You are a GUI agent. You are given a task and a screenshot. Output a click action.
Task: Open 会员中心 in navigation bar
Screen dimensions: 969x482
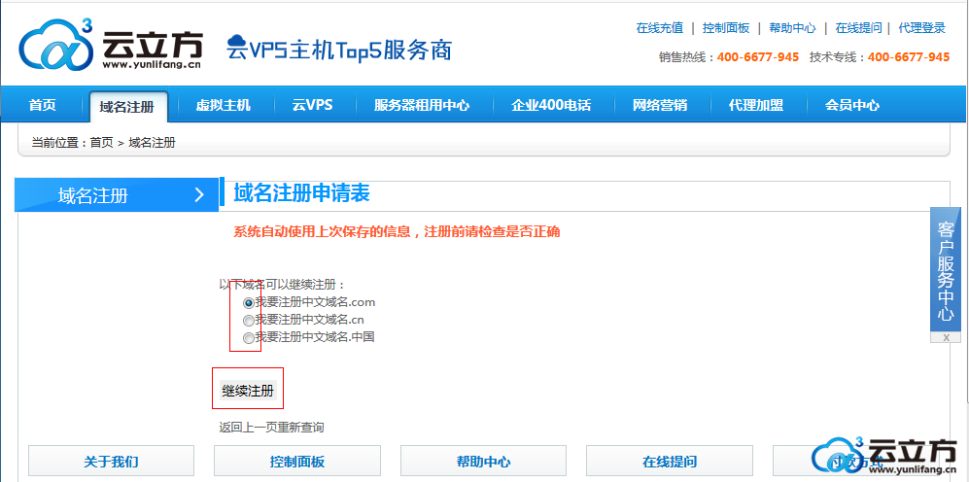(x=852, y=105)
